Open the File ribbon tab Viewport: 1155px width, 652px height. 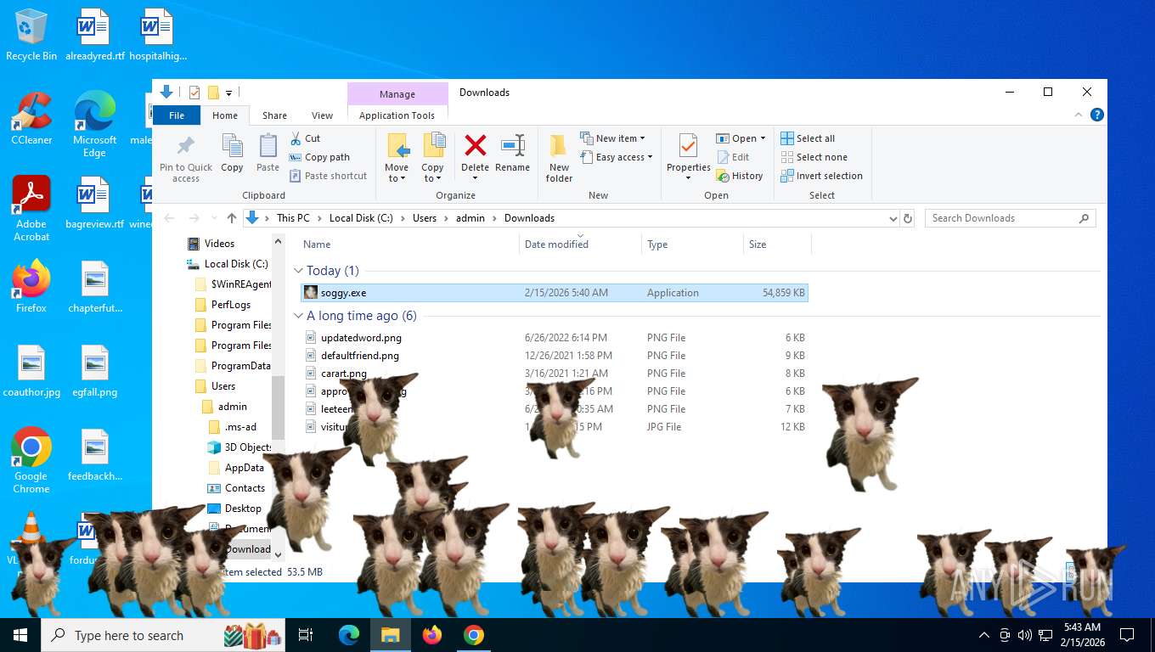(x=177, y=115)
